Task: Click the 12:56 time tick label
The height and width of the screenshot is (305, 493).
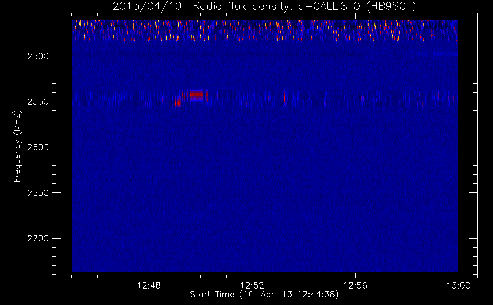Action: click(355, 286)
